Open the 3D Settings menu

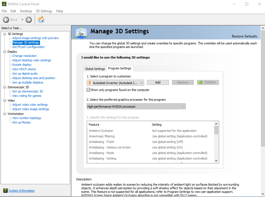tap(44, 11)
